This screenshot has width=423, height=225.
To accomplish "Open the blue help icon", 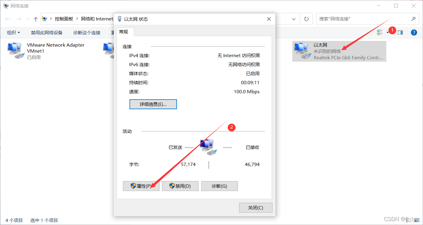I will [414, 32].
